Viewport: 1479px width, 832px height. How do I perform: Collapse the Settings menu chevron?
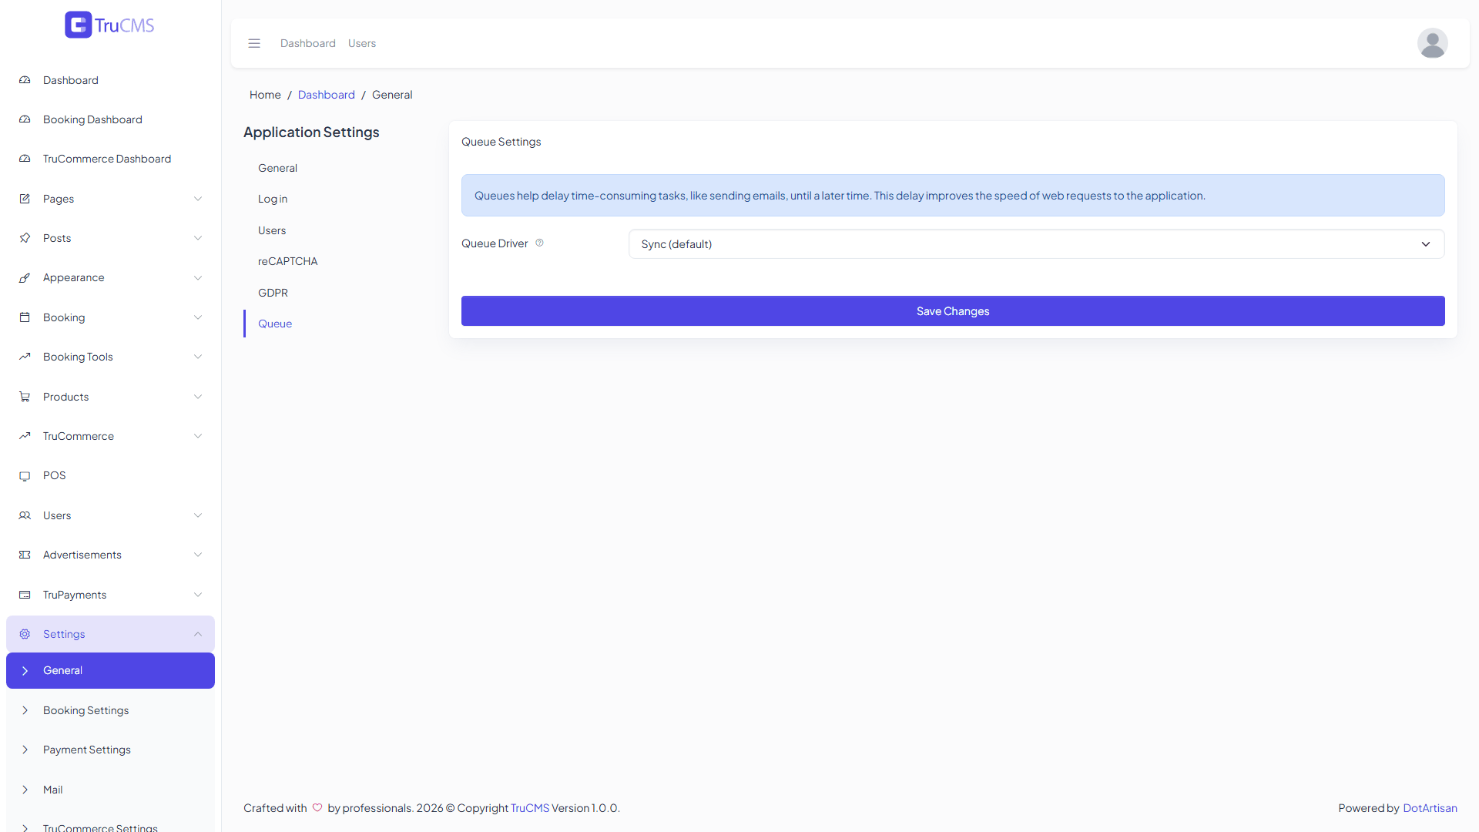tap(198, 634)
